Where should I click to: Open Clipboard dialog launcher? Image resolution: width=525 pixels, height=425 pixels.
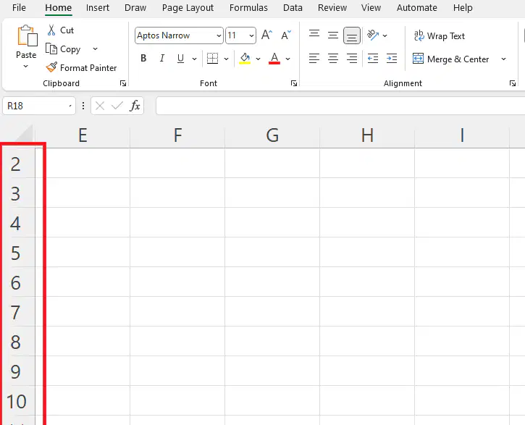click(x=123, y=83)
